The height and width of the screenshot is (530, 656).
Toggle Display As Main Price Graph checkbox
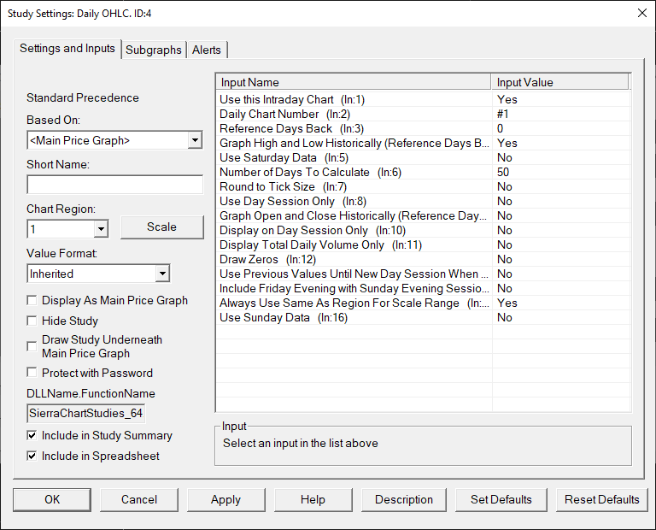pos(32,300)
